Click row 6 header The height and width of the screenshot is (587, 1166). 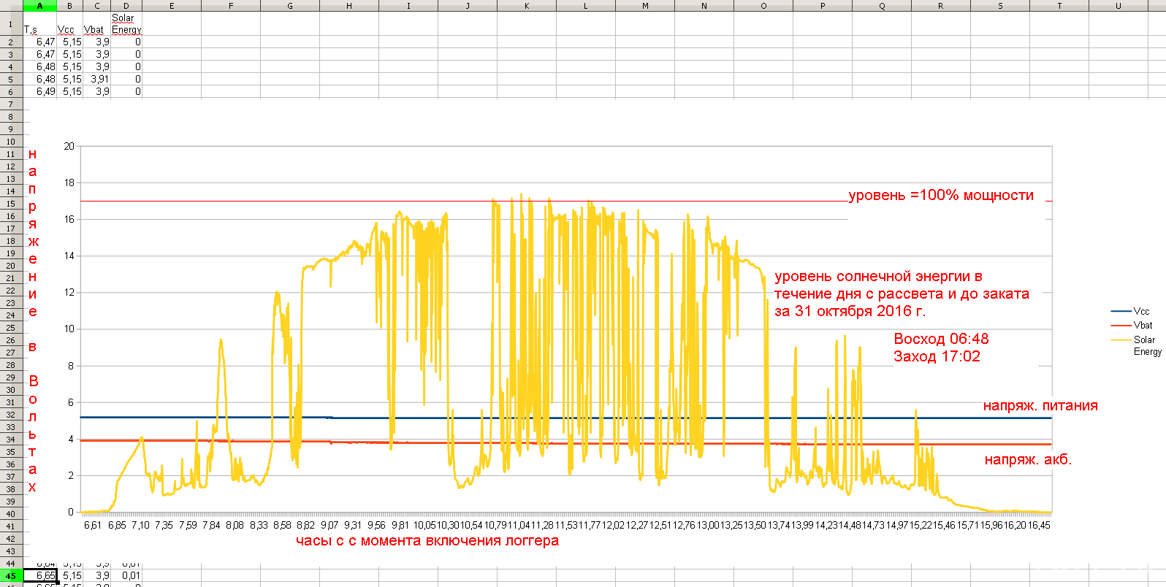(x=11, y=92)
